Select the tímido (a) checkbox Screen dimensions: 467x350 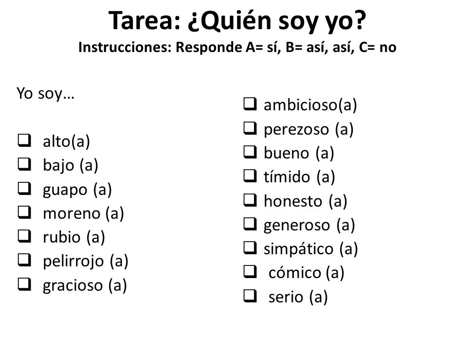click(x=250, y=176)
